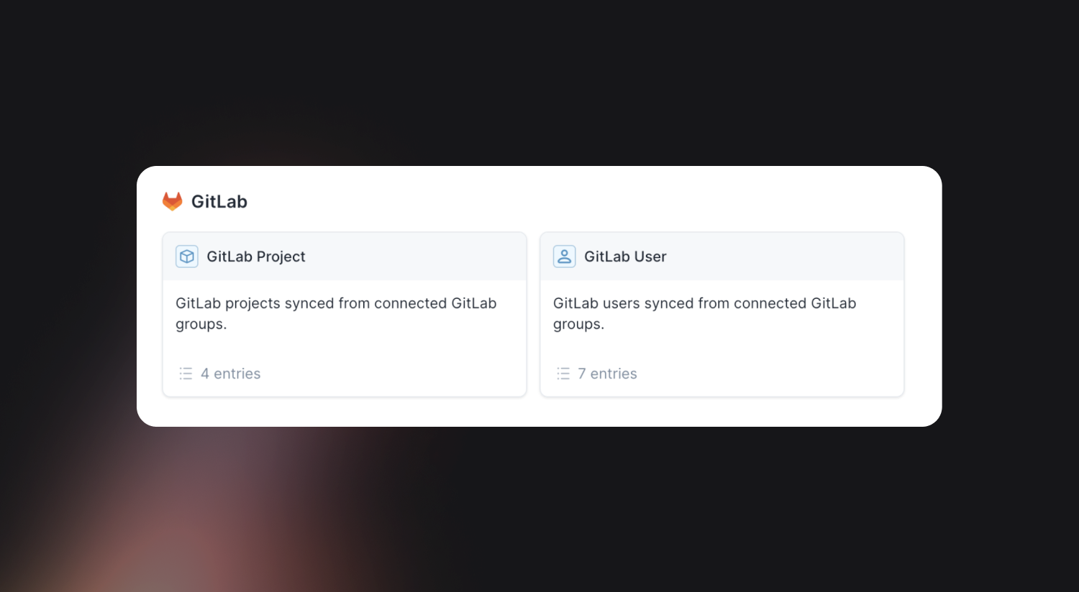Click the '7 entries' count label
1079x592 pixels.
[x=608, y=374]
